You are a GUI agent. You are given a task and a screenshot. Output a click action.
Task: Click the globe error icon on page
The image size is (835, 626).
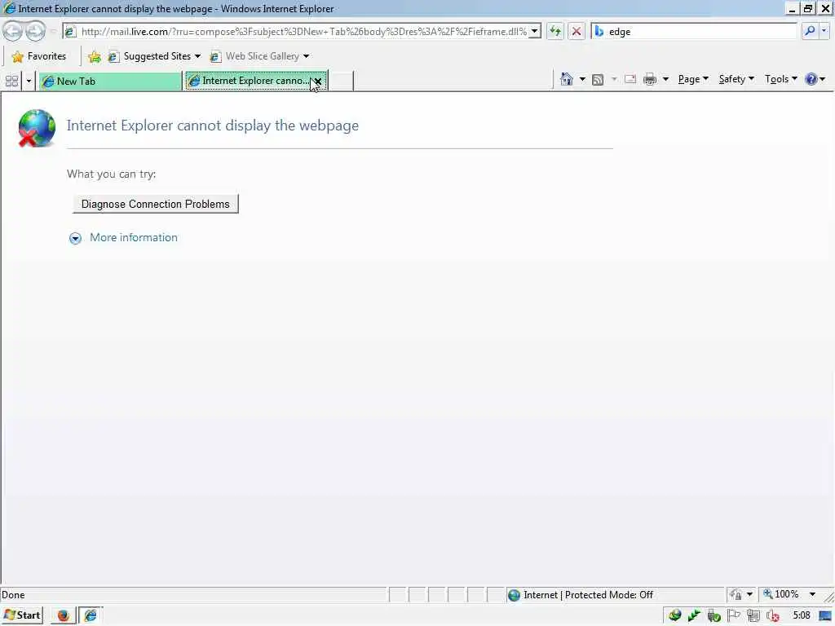[x=36, y=128]
